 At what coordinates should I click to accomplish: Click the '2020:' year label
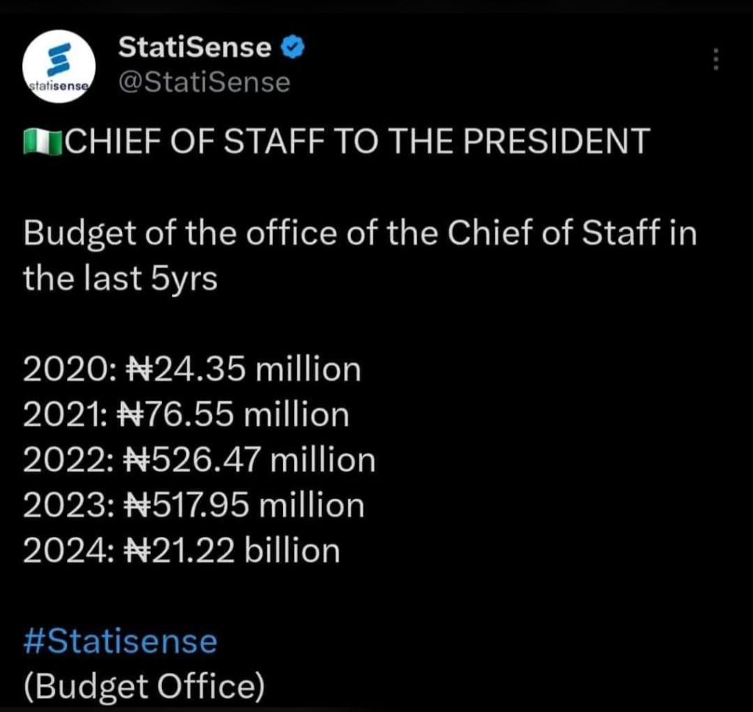(x=65, y=370)
